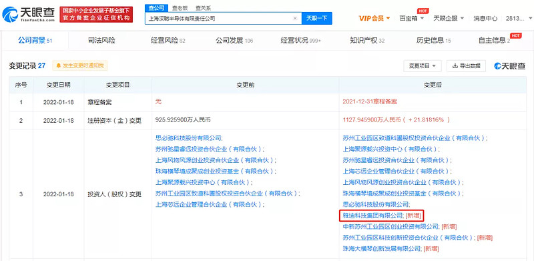Open 上海聚源载兴投资中心 in 变更后 column
Screen dimensions: 534x261
click(x=391, y=149)
